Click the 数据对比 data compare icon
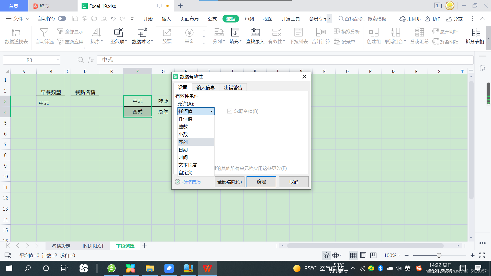This screenshot has height=276, width=491. (x=142, y=33)
